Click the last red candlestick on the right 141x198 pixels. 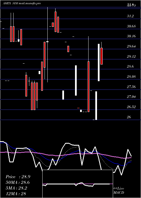click(102, 56)
